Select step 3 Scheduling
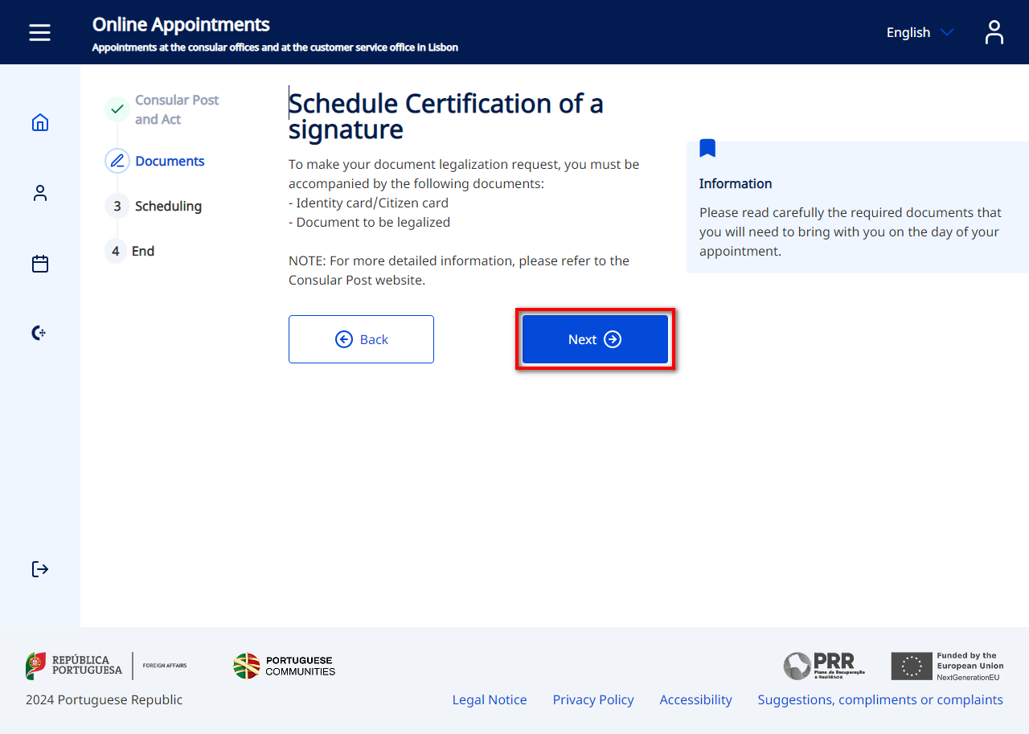This screenshot has height=734, width=1029. coord(168,206)
